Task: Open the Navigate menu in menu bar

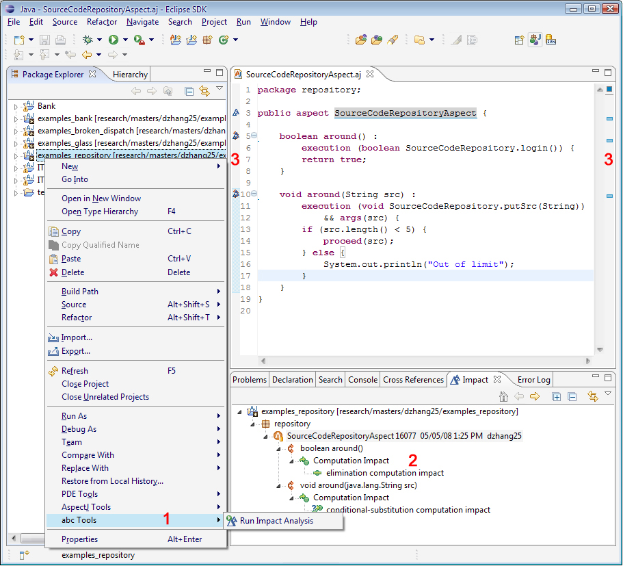Action: (x=143, y=22)
